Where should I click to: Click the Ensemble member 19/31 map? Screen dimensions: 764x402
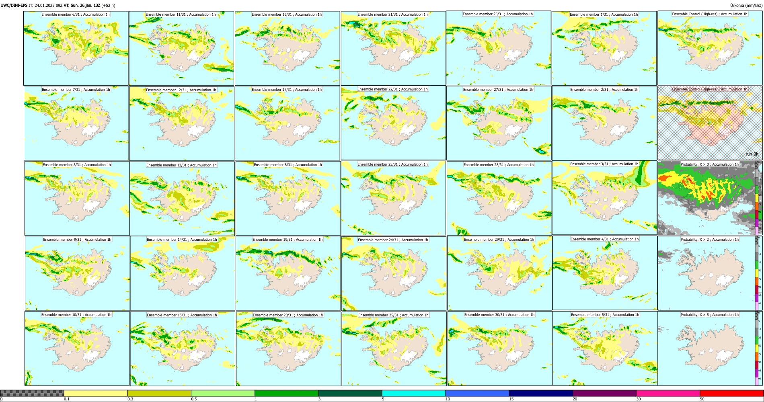(x=288, y=273)
